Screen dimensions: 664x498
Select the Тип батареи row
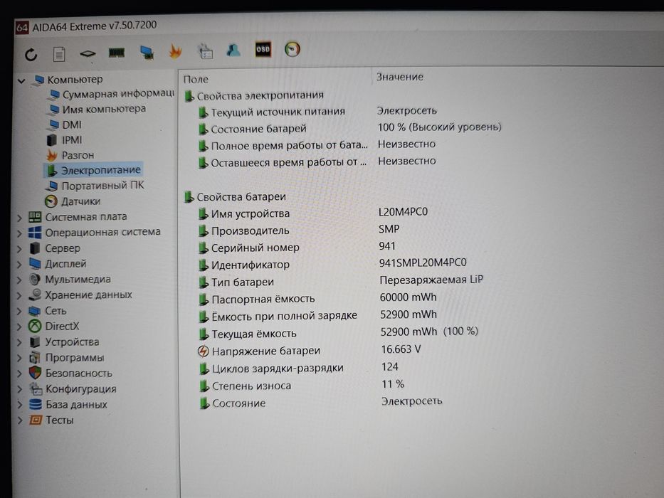tap(341, 281)
